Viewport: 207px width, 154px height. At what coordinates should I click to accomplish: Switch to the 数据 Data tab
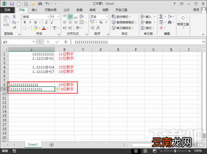[79, 10]
